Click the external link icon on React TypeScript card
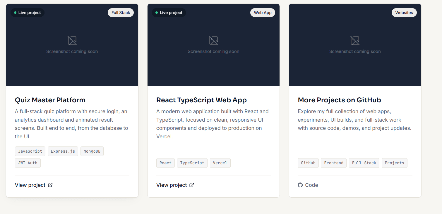 point(192,185)
